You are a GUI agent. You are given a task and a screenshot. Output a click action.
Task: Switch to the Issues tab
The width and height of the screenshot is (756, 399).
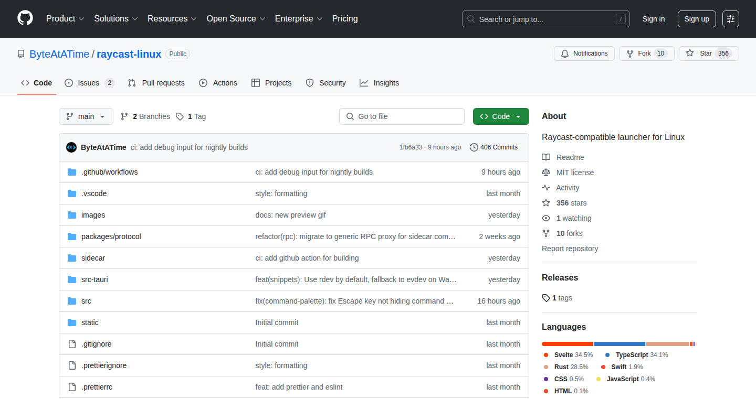click(89, 83)
